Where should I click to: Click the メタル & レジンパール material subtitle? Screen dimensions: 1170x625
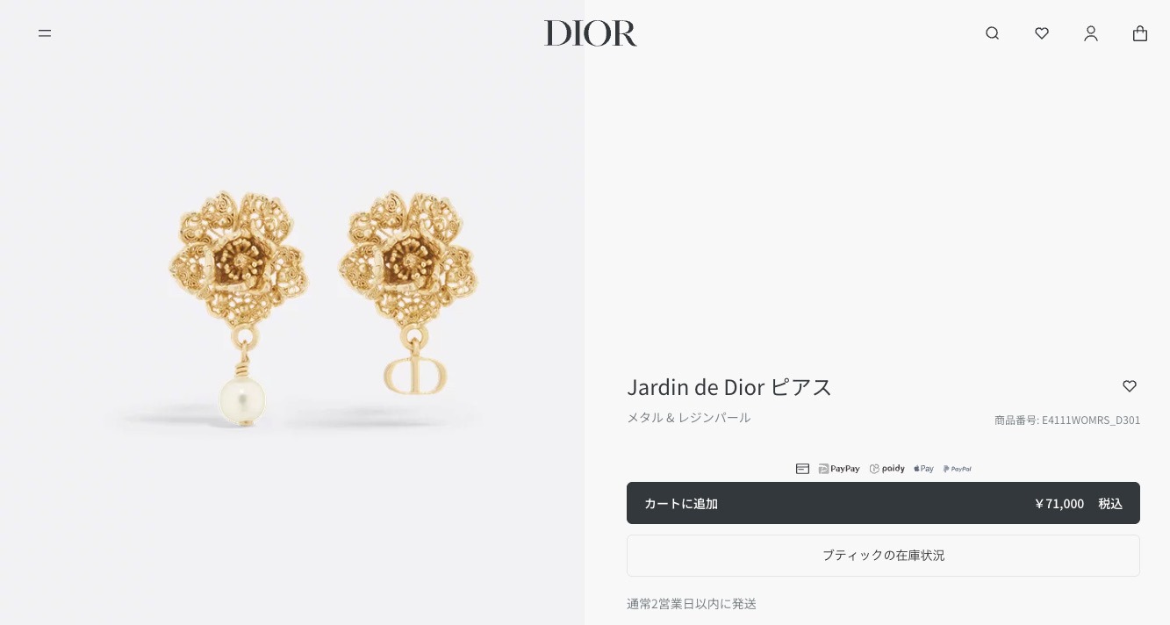(689, 418)
